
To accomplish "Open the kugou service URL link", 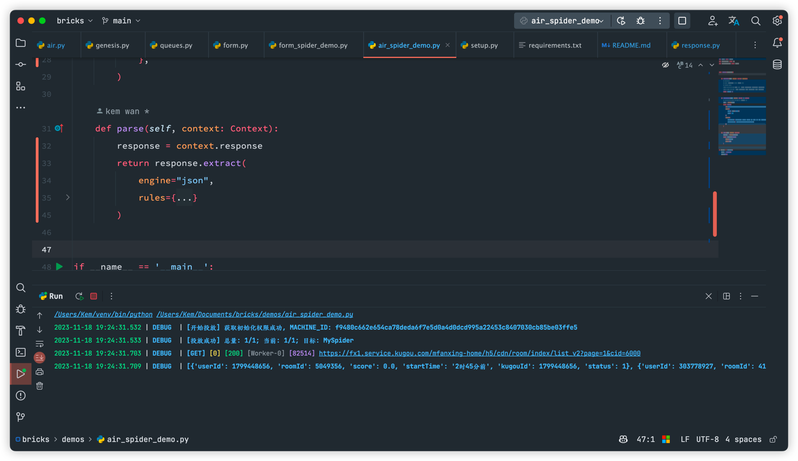I will pos(480,353).
